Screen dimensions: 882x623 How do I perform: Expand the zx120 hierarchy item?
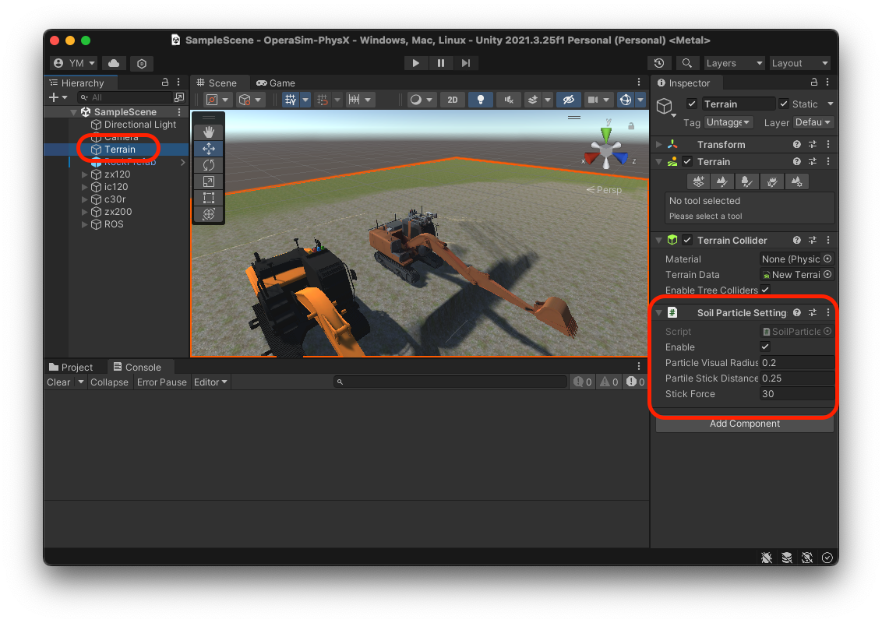(83, 174)
